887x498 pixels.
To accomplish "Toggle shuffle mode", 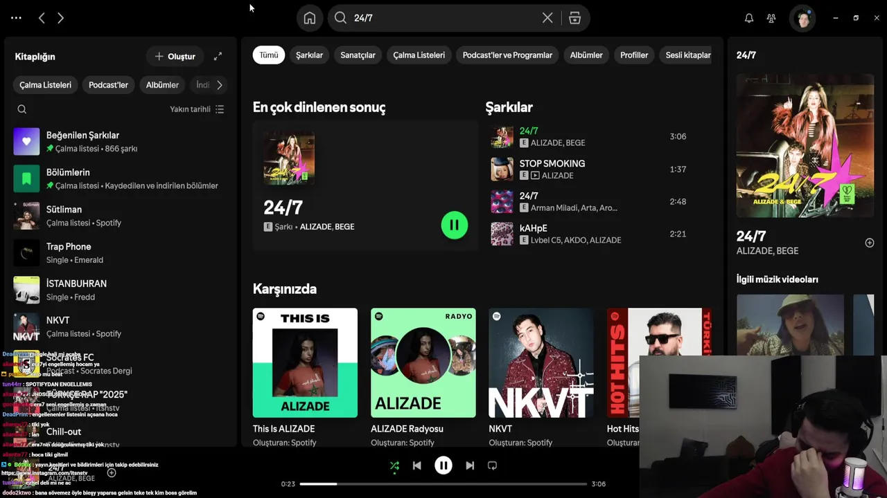I will [x=394, y=465].
